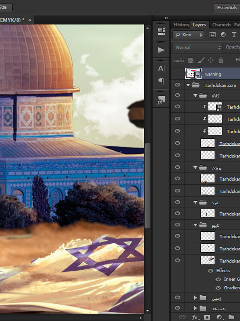Collapse the مرد group arrow

(x=195, y=202)
